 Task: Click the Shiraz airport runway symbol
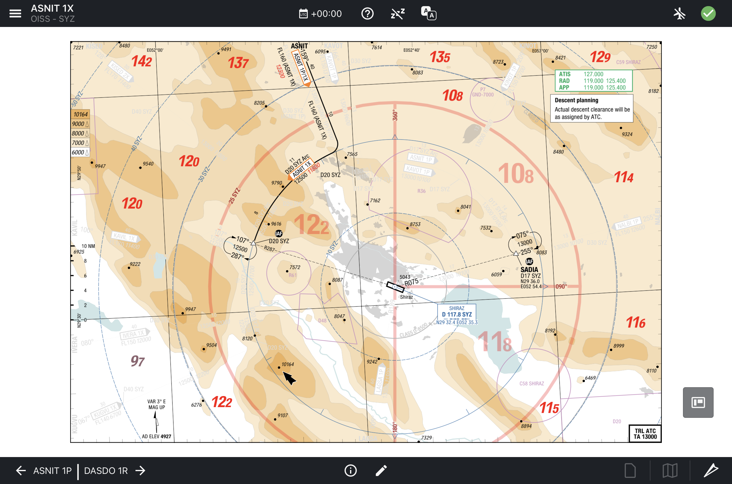tap(395, 287)
